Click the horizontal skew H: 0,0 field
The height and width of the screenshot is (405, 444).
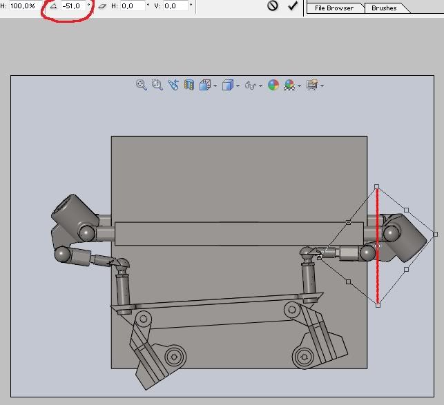coord(133,6)
